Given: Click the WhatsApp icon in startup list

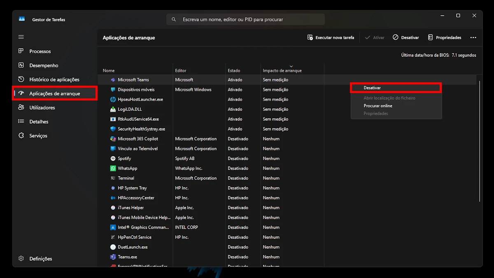Looking at the screenshot, I should (113, 168).
